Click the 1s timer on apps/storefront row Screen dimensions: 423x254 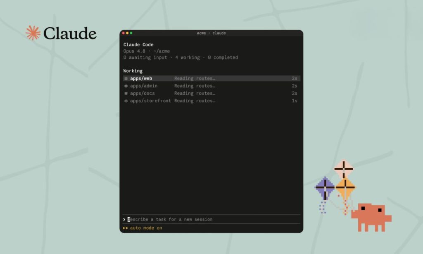click(294, 101)
